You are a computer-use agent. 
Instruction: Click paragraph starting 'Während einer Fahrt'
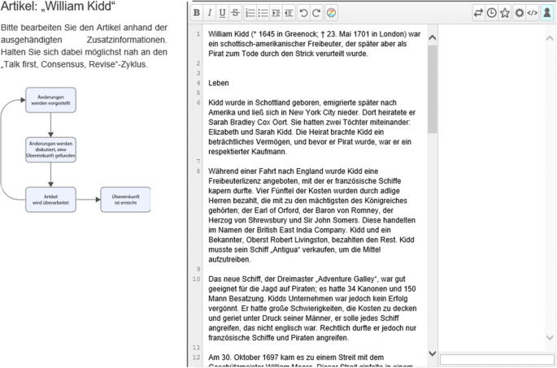coord(311,215)
